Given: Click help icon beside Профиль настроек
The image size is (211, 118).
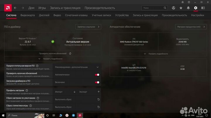Looking at the screenshot, I should pos(27,90).
